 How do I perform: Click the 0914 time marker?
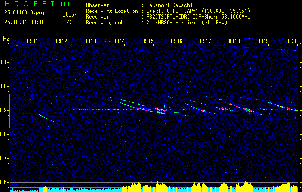(x=119, y=41)
